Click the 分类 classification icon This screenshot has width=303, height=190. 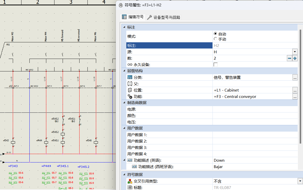point(130,78)
